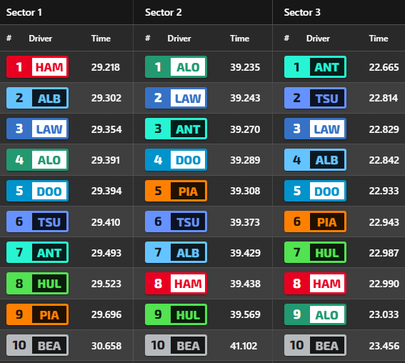Select TSU badge in Sector 3
The image size is (405, 363).
click(315, 98)
